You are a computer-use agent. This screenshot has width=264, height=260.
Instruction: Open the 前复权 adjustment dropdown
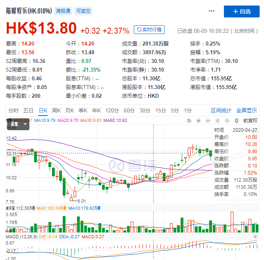coord(250,121)
